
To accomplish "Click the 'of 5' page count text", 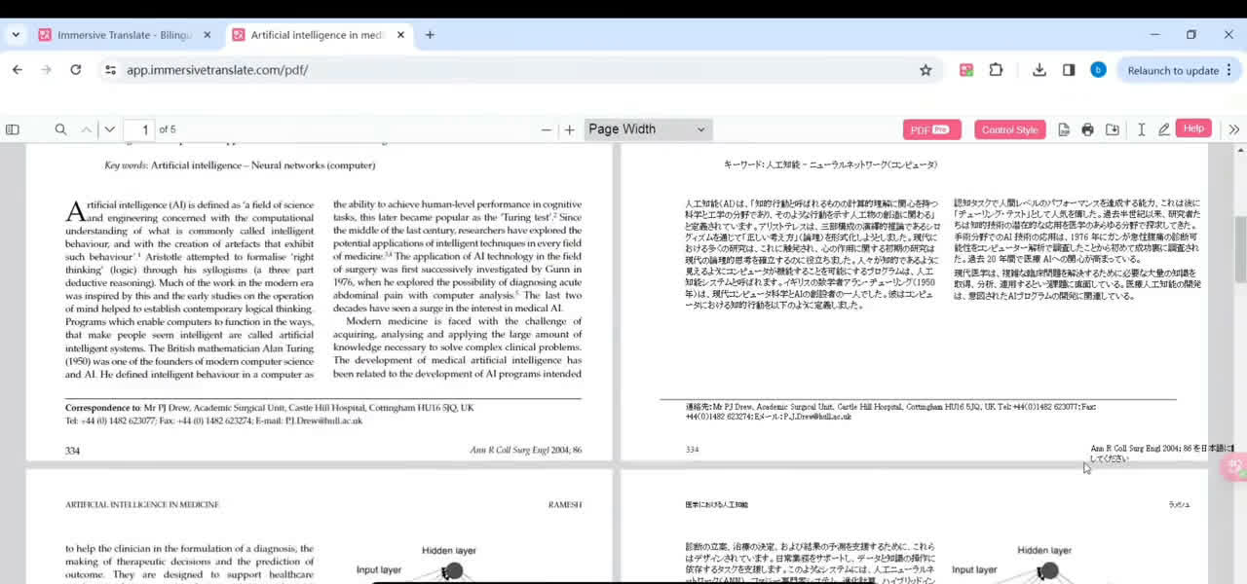I will [168, 129].
